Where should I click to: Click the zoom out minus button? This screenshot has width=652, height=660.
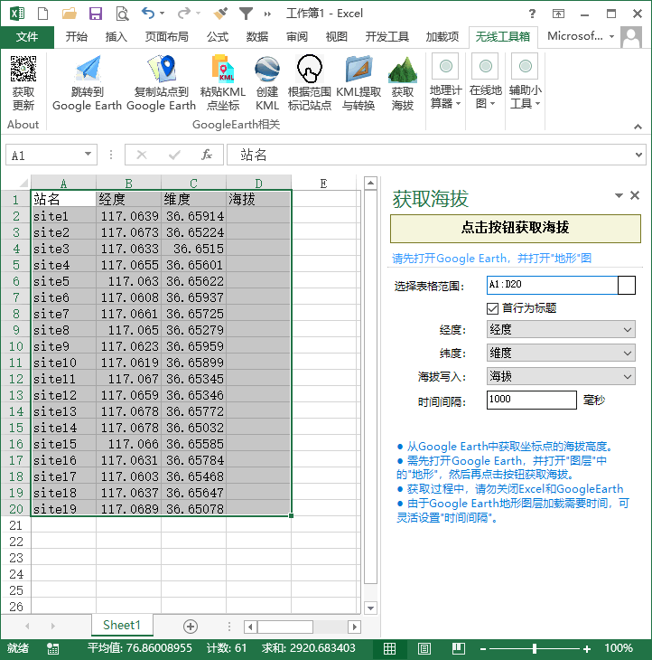[x=483, y=648]
